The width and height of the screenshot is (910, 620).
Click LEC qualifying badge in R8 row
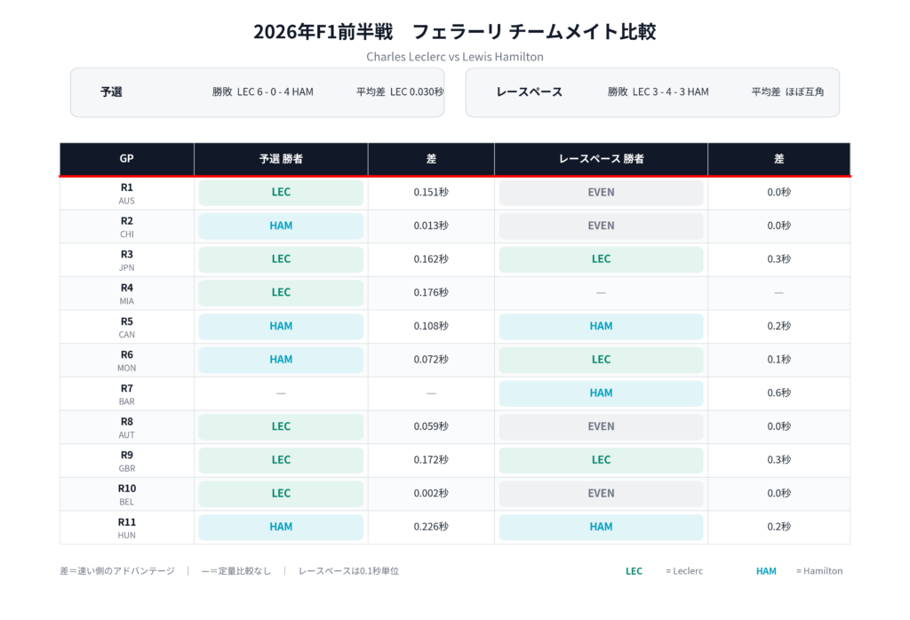(281, 427)
